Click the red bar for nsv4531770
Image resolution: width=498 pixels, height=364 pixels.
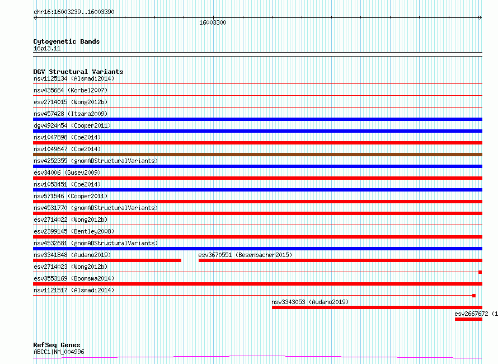pos(257,213)
